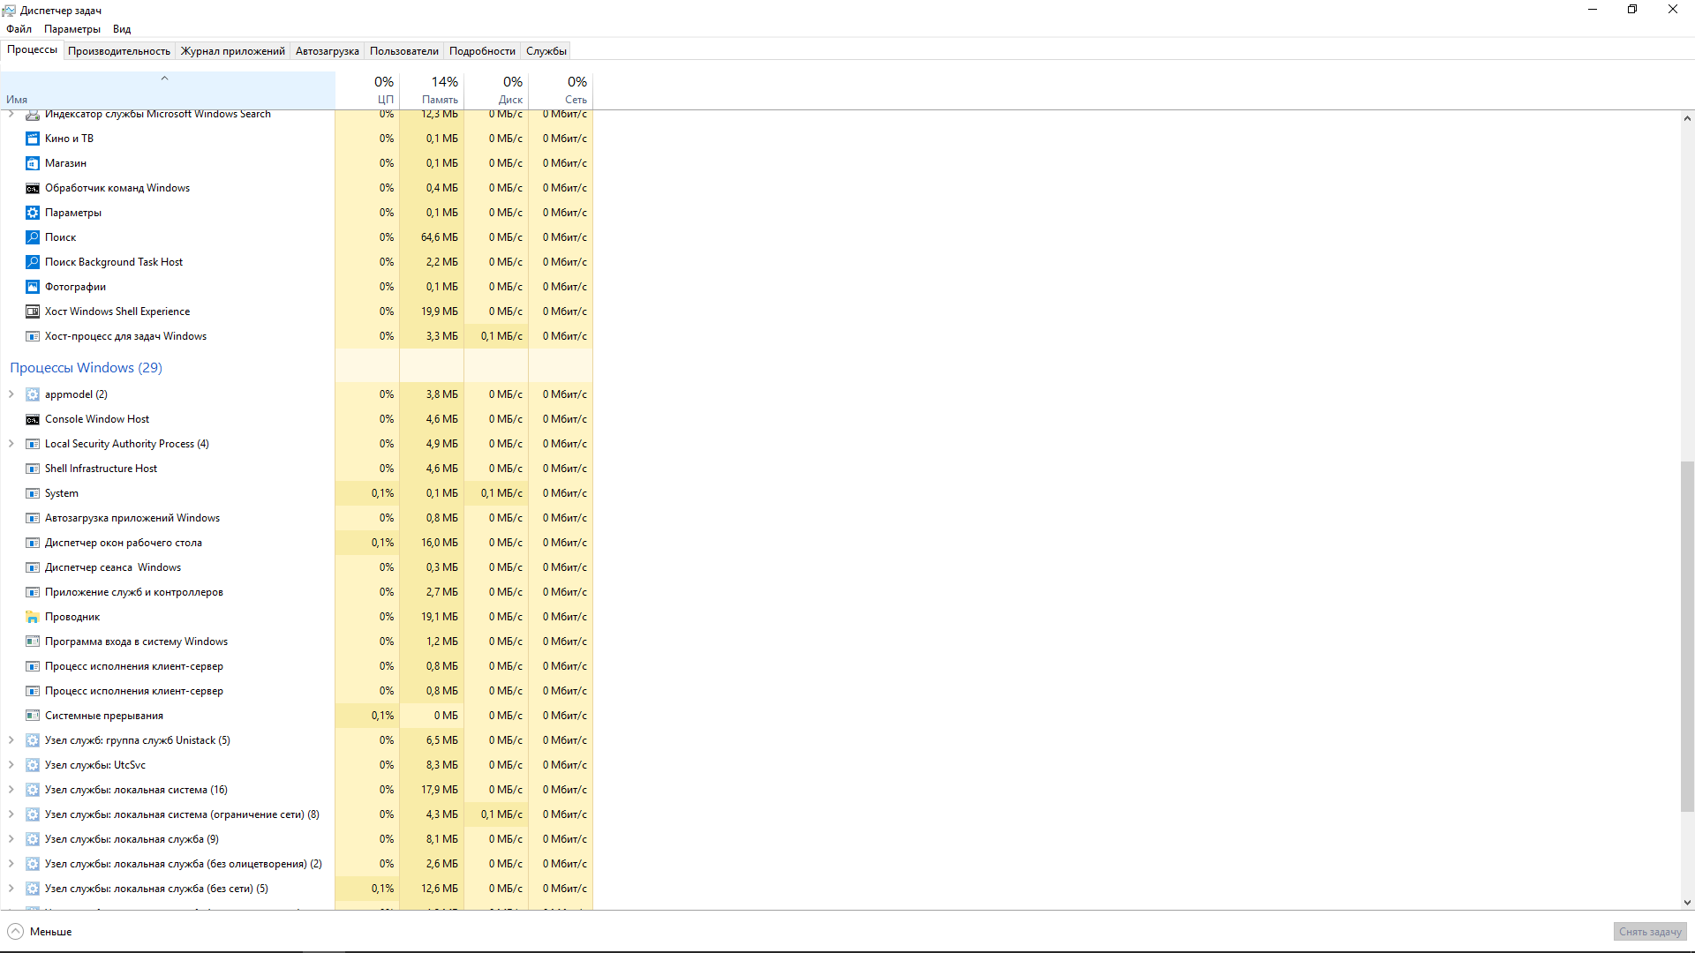
Task: Click the Поиск magnifier icon
Action: point(33,237)
